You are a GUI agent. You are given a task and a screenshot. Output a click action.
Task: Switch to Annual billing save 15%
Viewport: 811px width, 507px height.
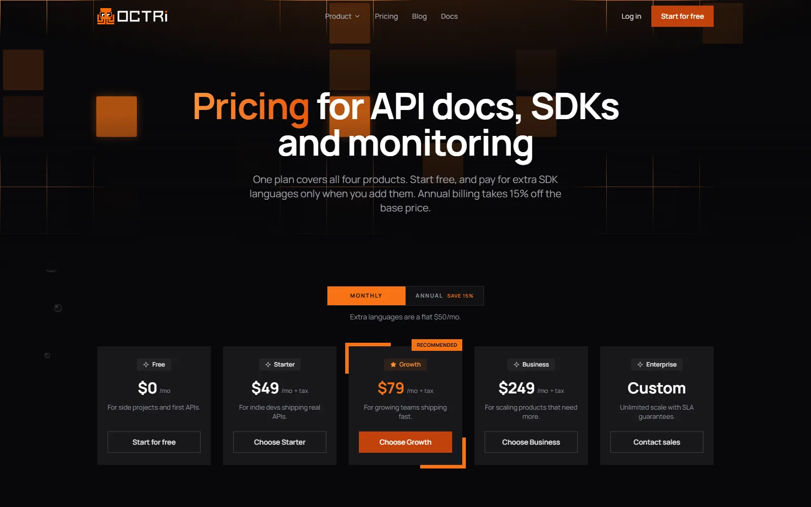coord(445,296)
